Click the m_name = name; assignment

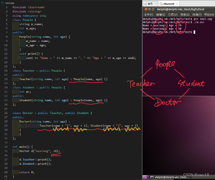(x=38, y=41)
